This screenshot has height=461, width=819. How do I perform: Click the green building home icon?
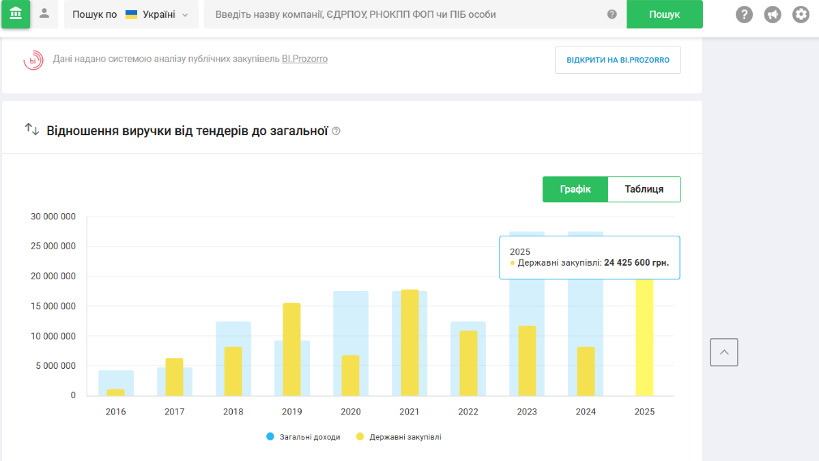pos(16,14)
